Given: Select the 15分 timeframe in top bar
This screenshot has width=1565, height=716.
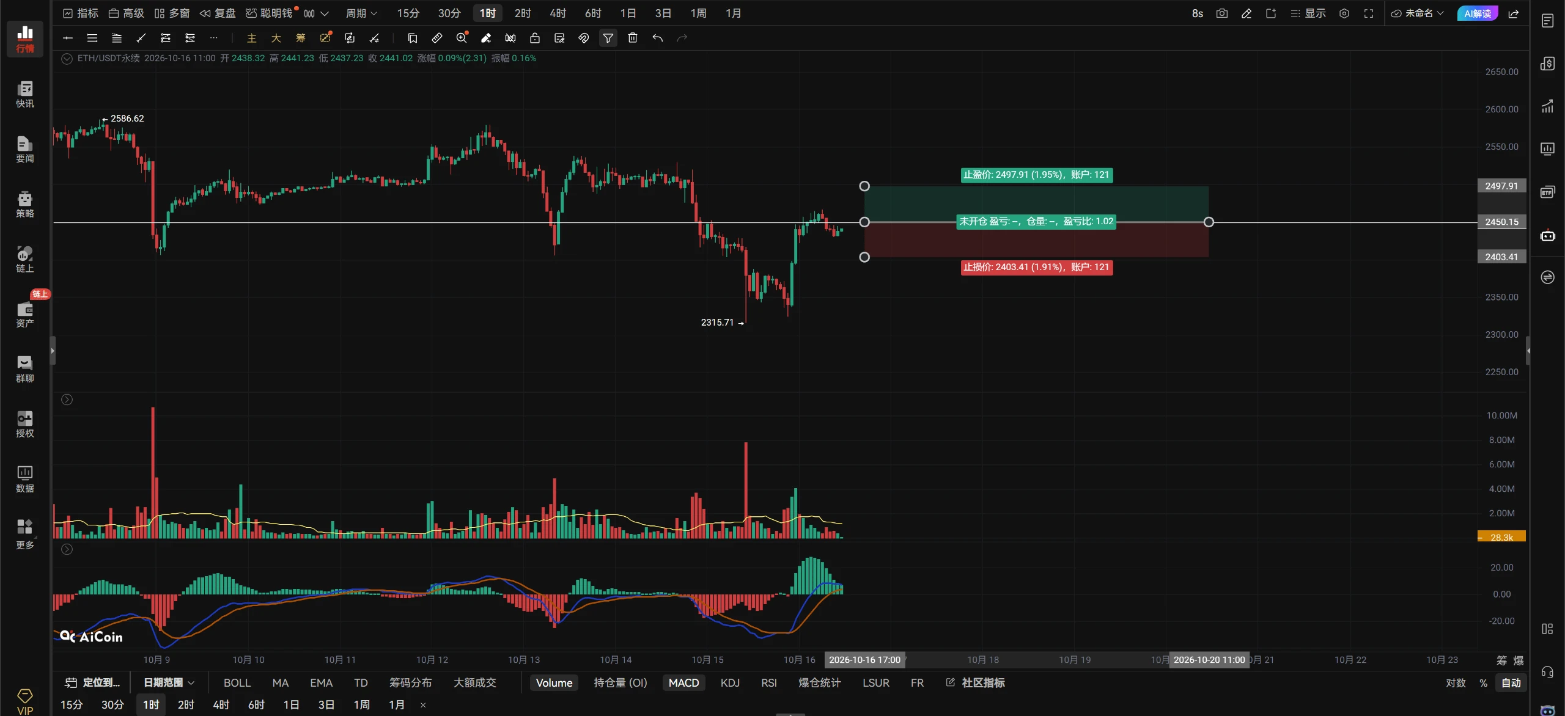Looking at the screenshot, I should 408,13.
